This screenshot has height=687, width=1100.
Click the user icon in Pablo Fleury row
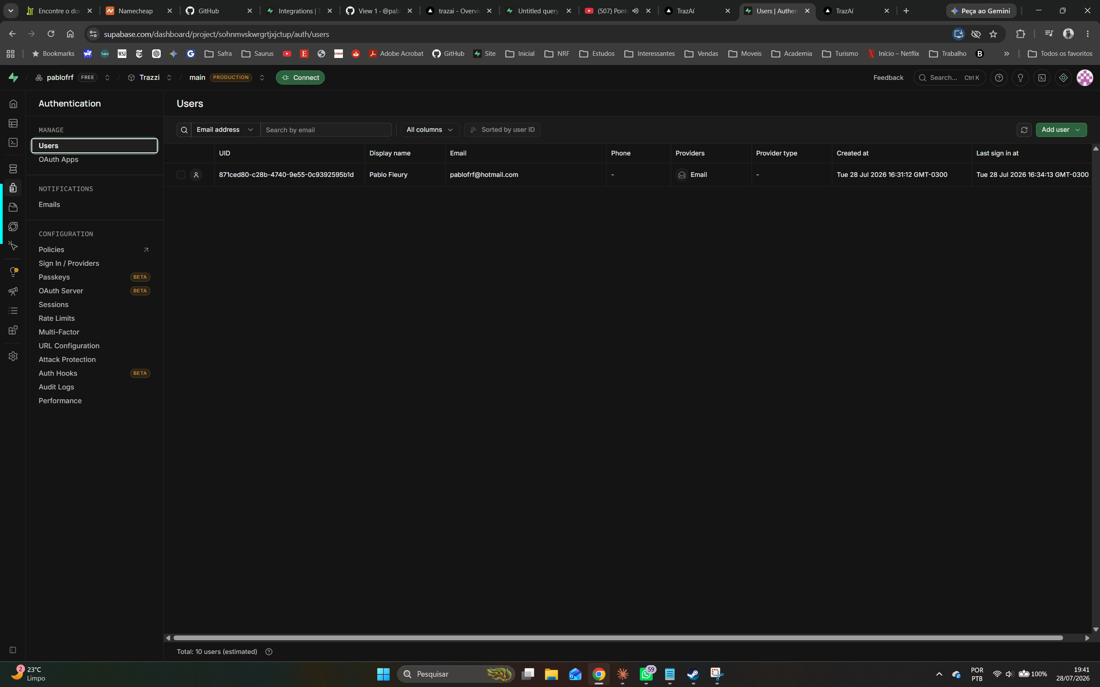(x=196, y=175)
